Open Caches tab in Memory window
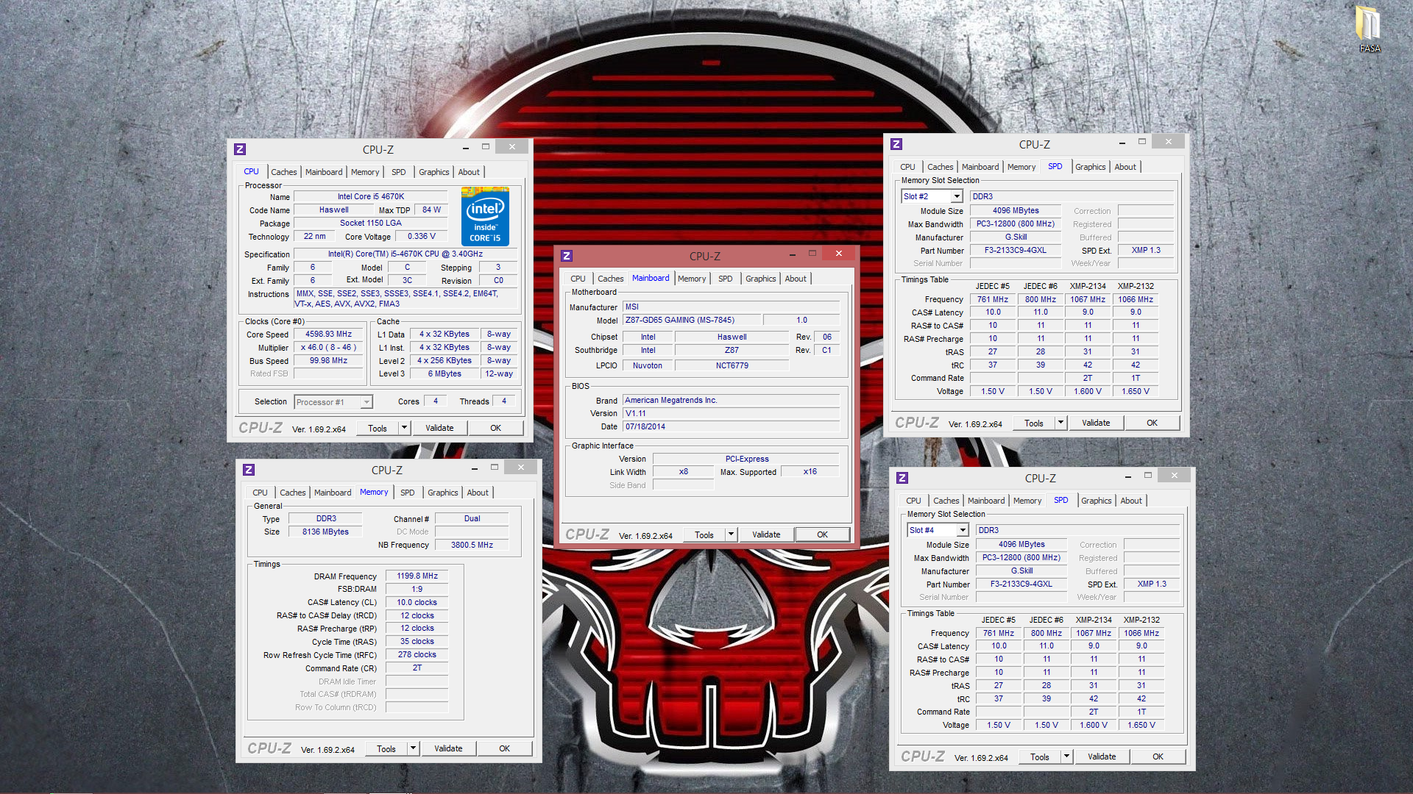Image resolution: width=1413 pixels, height=794 pixels. coord(292,493)
